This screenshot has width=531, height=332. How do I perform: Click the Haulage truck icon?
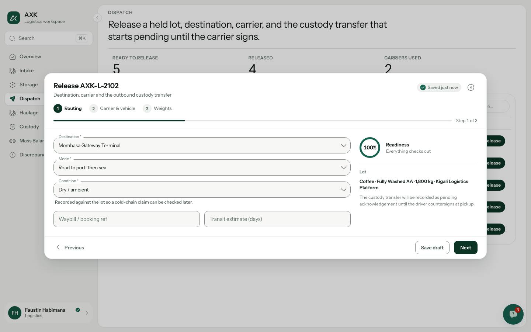pos(13,113)
